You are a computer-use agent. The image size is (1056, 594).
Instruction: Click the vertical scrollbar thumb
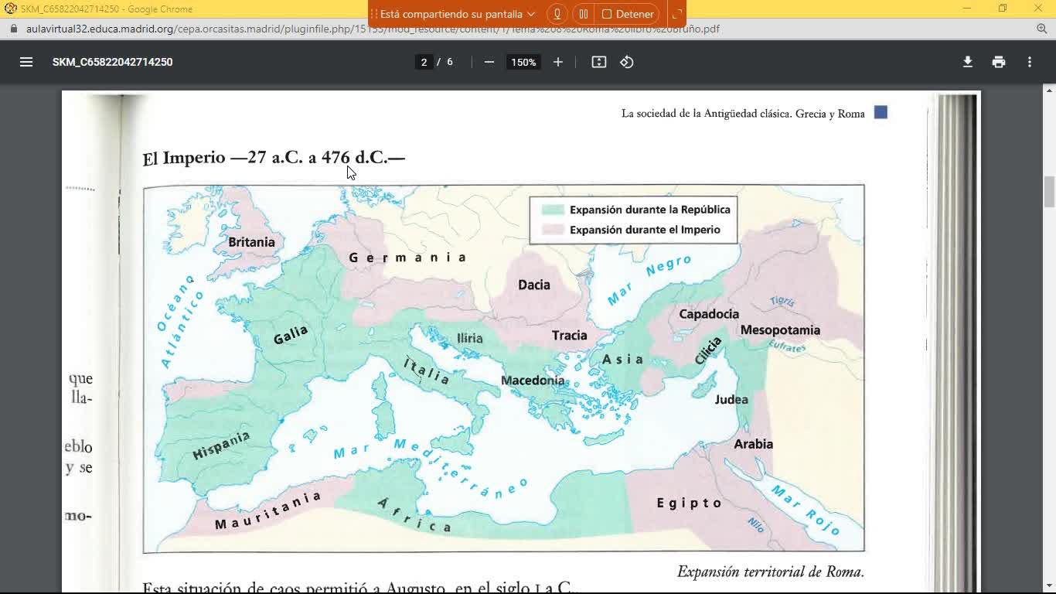1049,192
